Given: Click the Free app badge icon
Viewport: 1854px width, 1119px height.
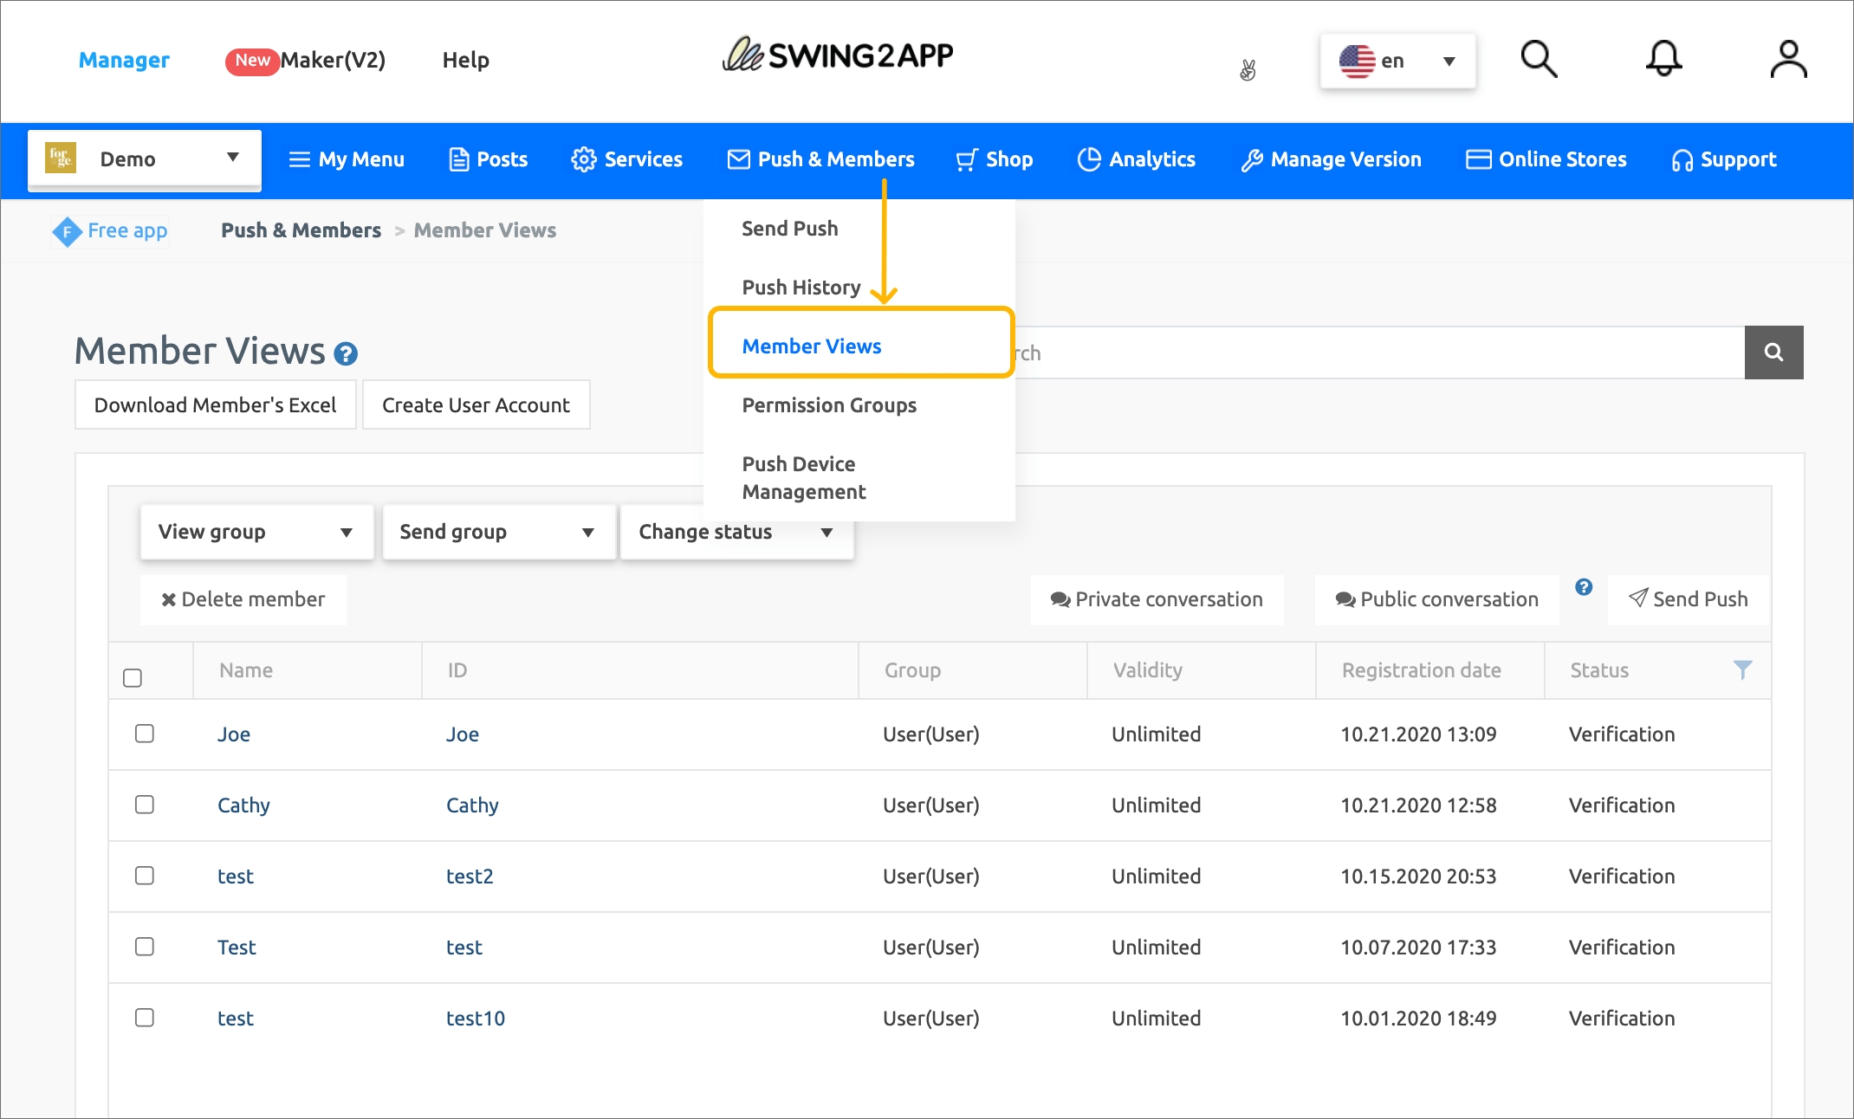Looking at the screenshot, I should click(67, 231).
